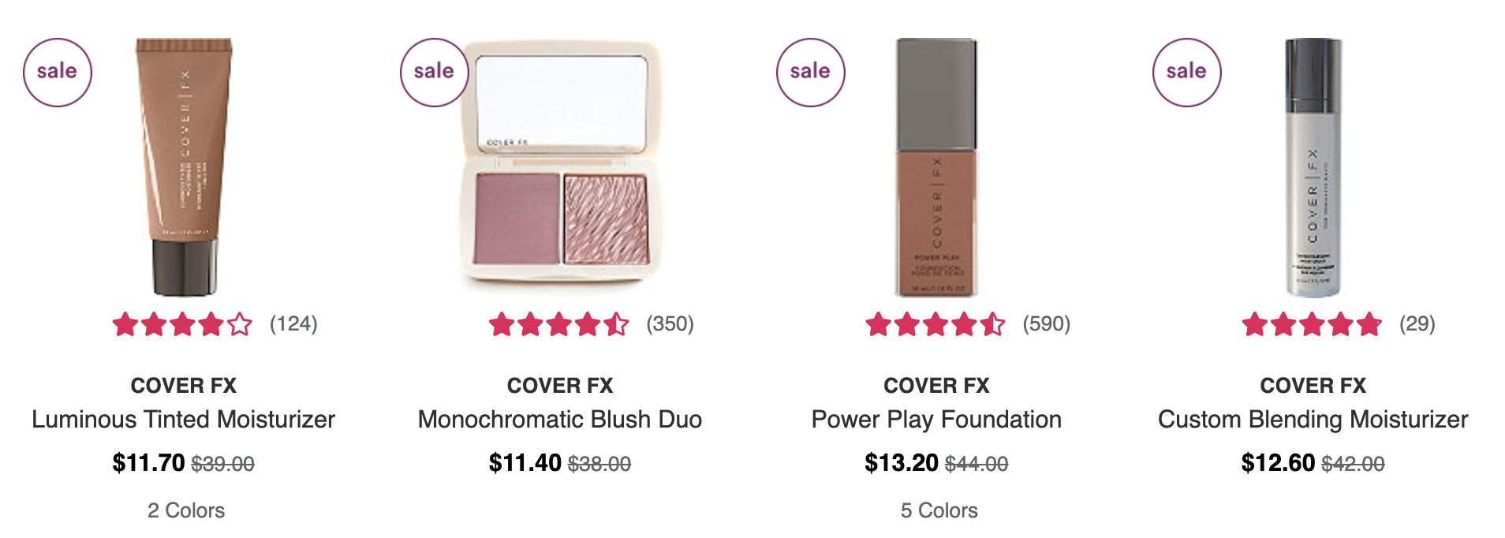Click the $11.40 price of Blush Duo

pos(525,462)
